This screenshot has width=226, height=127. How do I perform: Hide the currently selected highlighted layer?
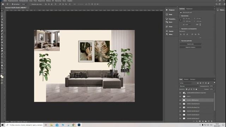pos(180,100)
